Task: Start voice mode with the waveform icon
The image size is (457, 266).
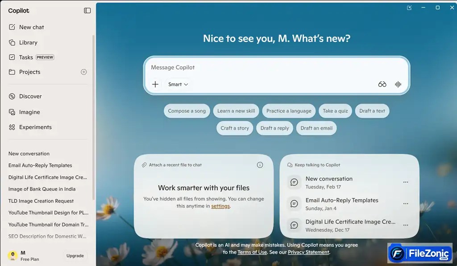Action: click(398, 84)
